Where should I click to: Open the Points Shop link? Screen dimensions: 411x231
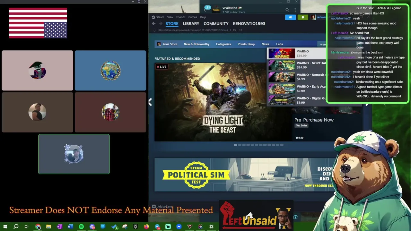click(x=246, y=44)
